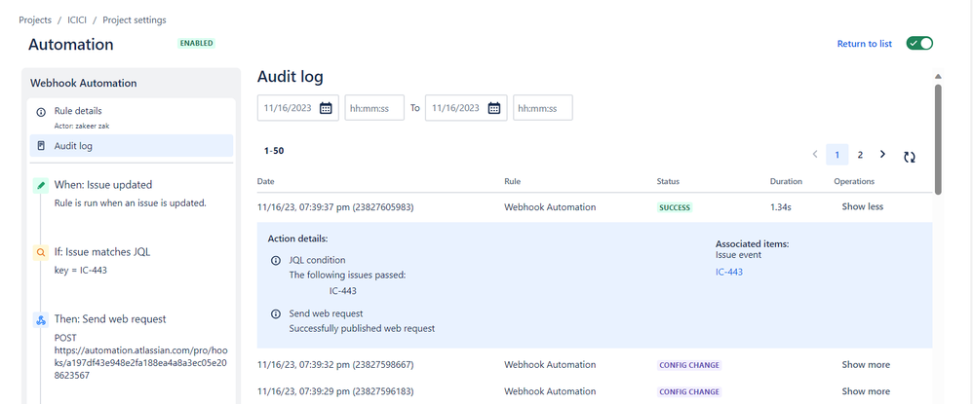Click Webhook Automation in the SUCCESS row
Image resolution: width=973 pixels, height=404 pixels.
(550, 207)
